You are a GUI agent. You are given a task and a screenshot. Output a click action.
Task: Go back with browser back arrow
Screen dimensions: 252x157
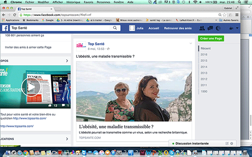click(3, 15)
